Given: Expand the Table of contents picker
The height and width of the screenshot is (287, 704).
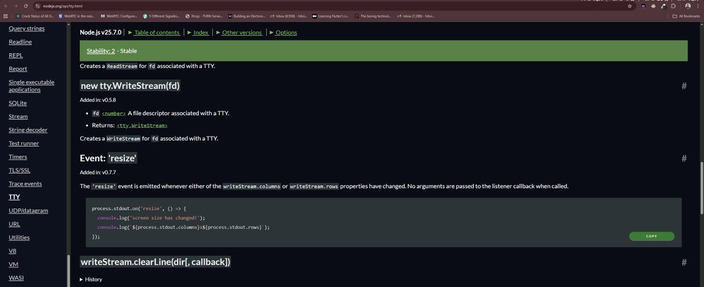Looking at the screenshot, I should click(154, 33).
